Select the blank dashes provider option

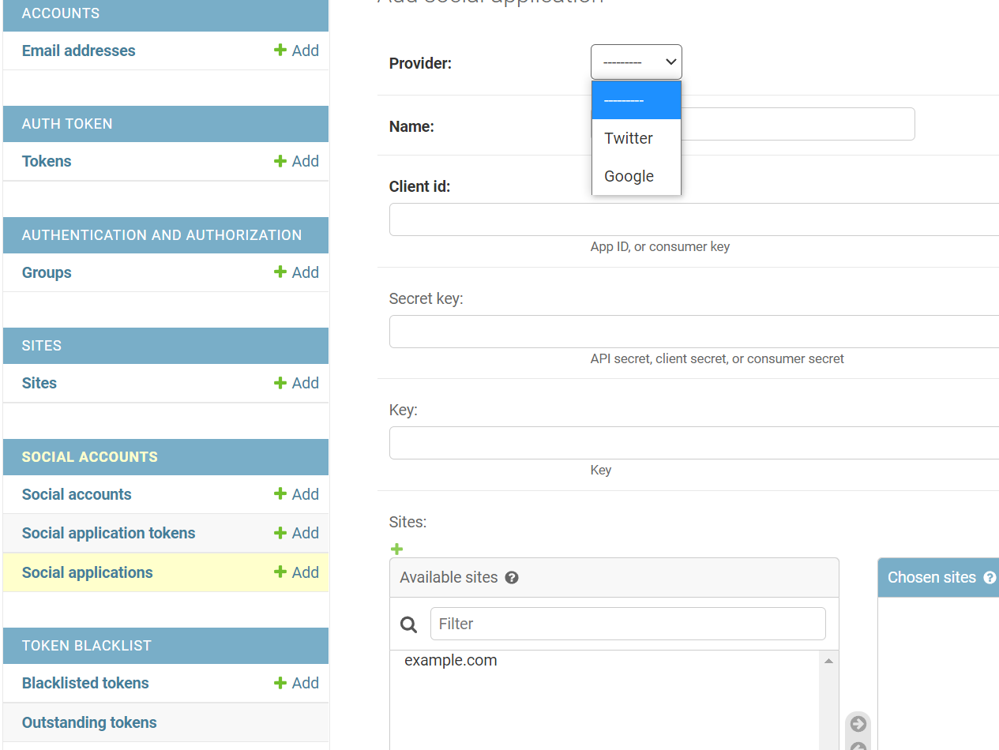637,100
